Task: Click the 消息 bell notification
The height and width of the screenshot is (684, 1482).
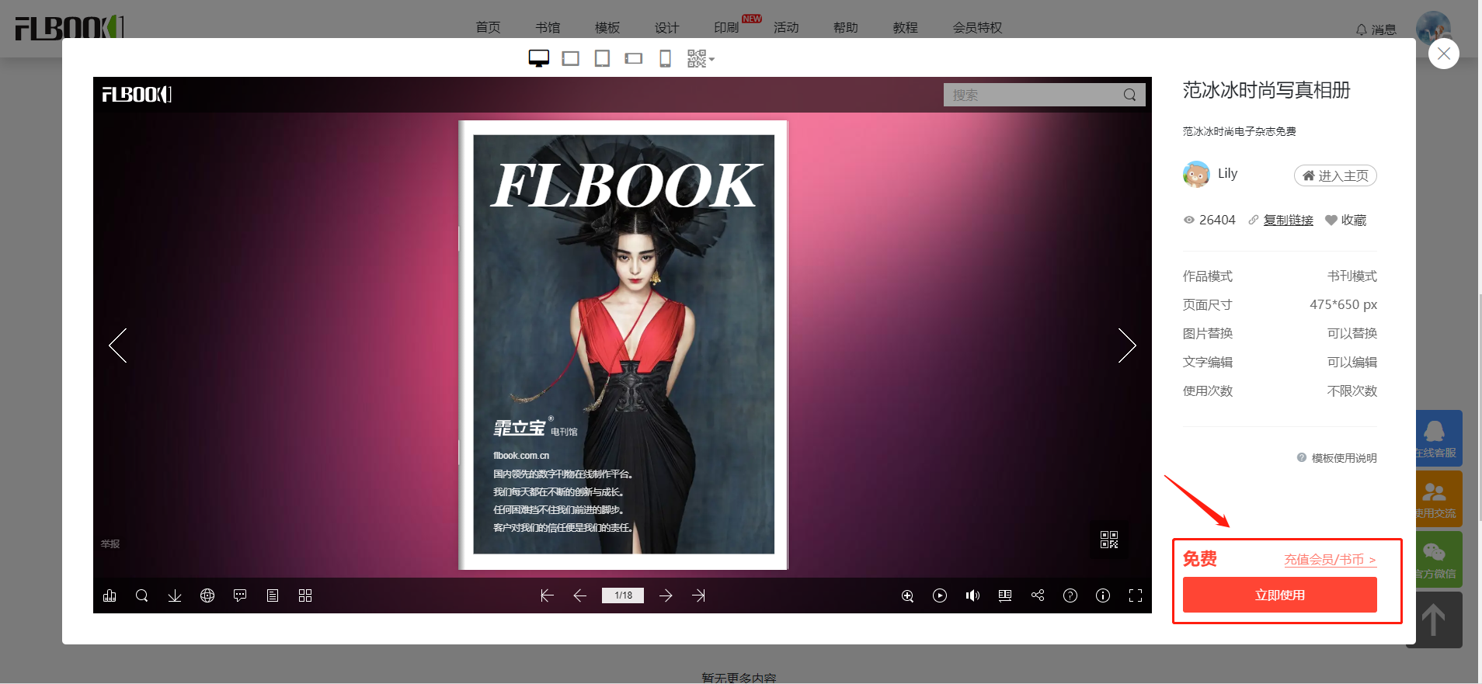Action: click(1376, 30)
